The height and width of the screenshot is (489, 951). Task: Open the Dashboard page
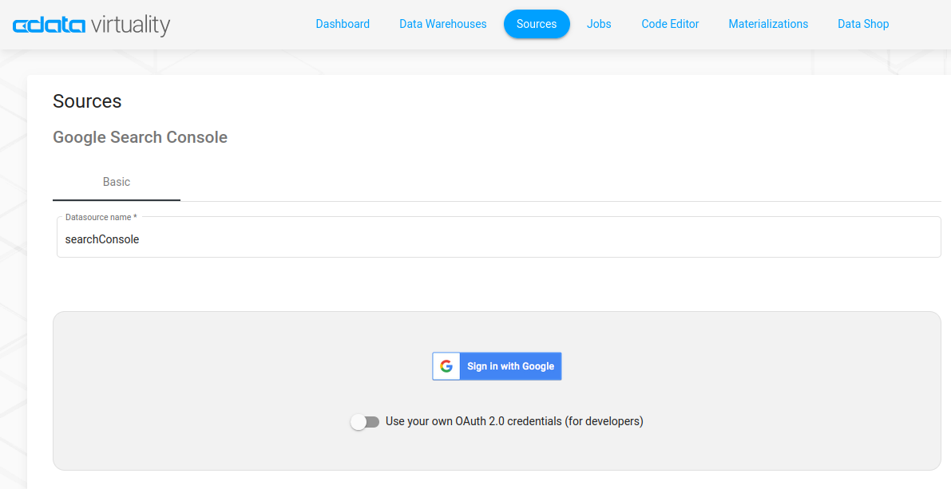point(343,24)
